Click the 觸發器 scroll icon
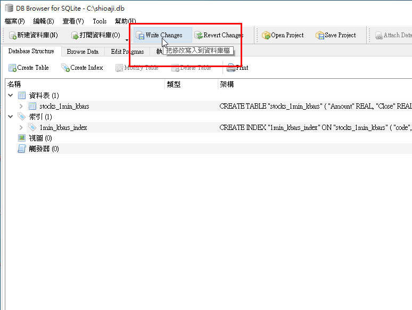This screenshot has height=310, width=412. tap(22, 149)
